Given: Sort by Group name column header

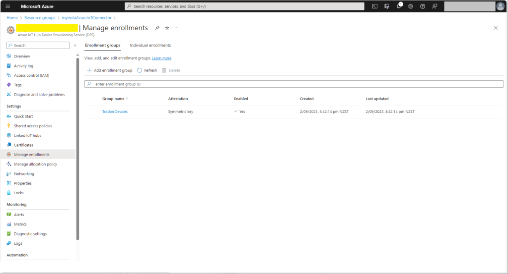Looking at the screenshot, I should (115, 99).
